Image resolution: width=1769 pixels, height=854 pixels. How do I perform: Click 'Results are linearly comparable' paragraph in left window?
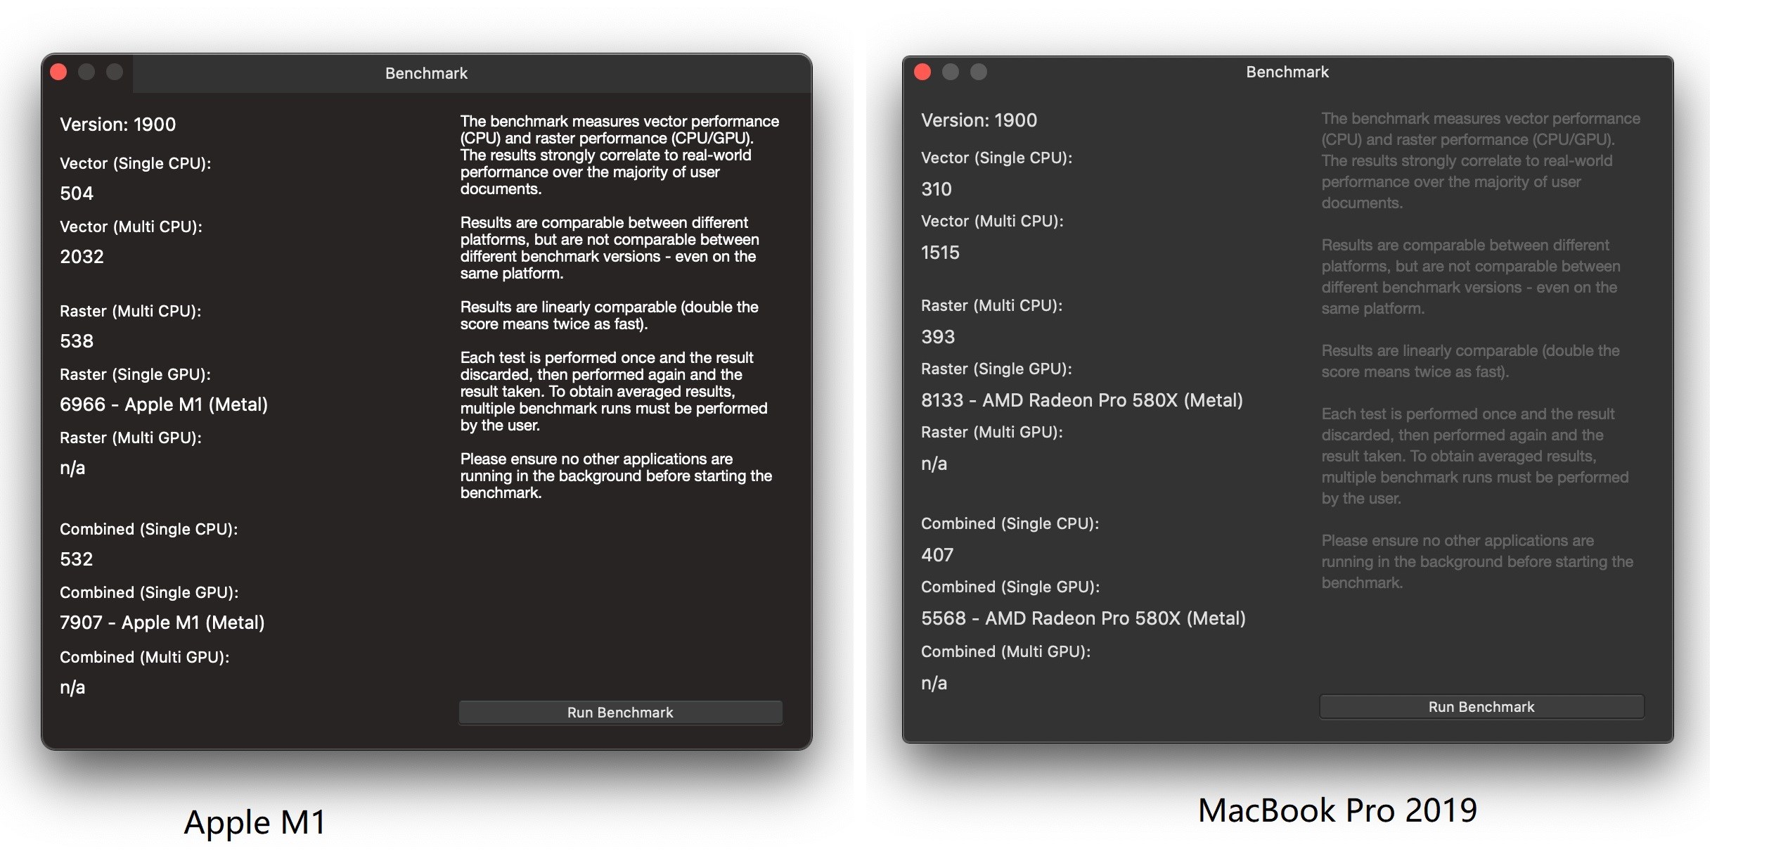coord(610,316)
